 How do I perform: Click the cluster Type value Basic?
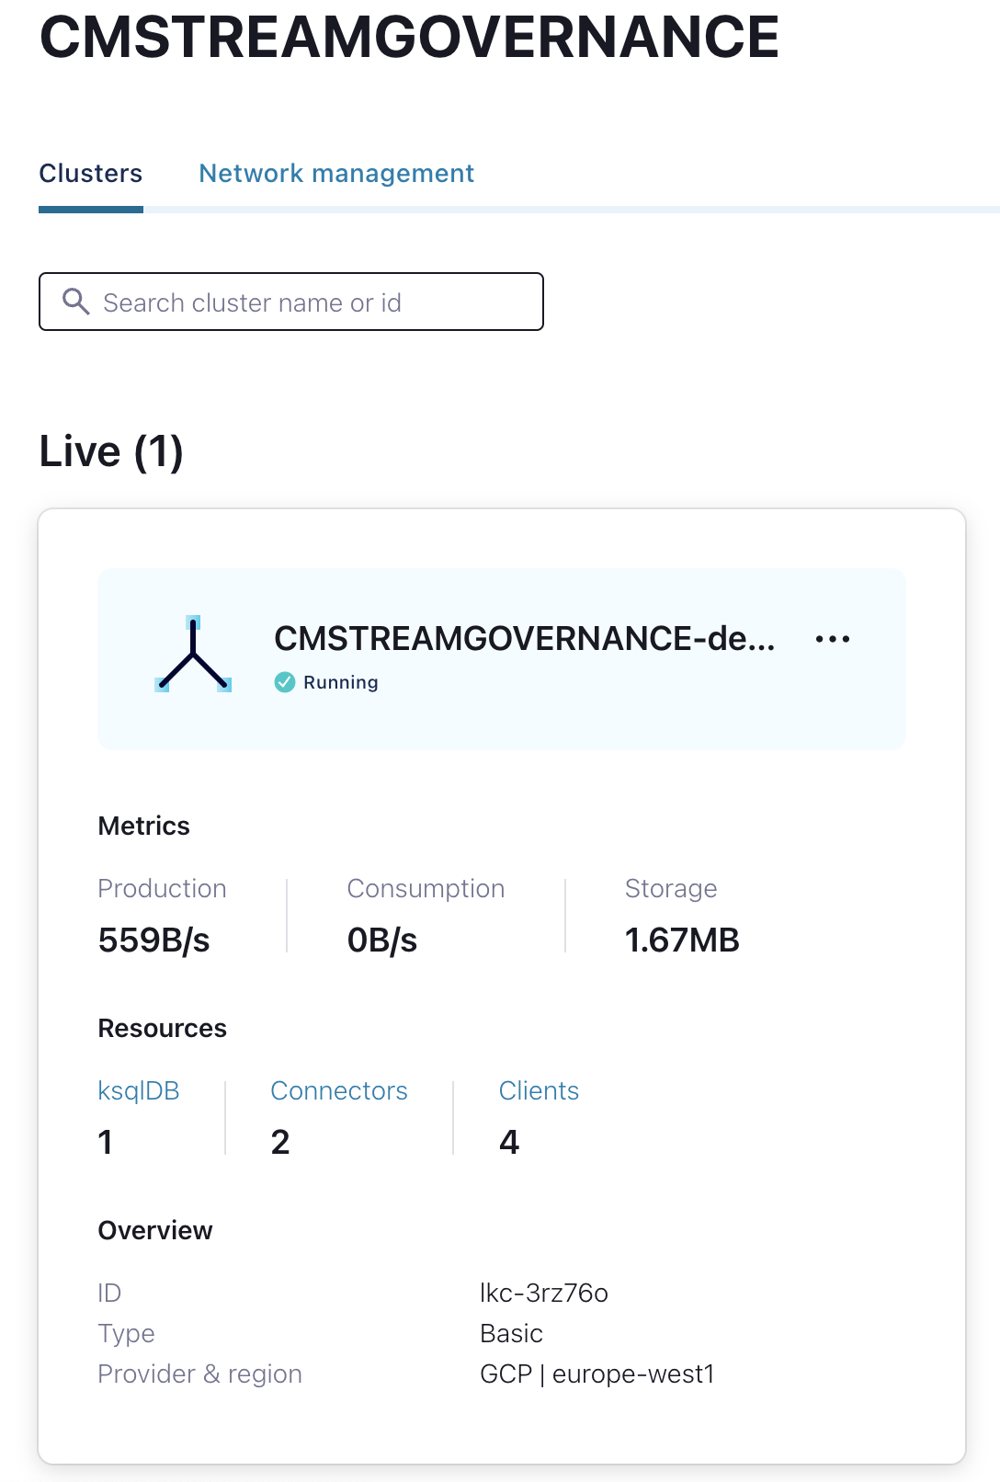click(x=512, y=1333)
